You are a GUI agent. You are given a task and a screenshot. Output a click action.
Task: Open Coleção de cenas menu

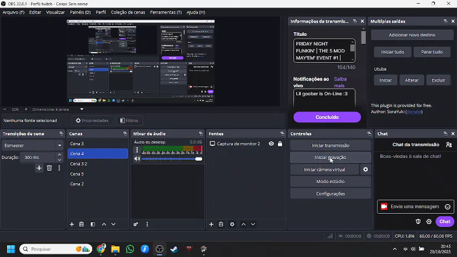128,12
